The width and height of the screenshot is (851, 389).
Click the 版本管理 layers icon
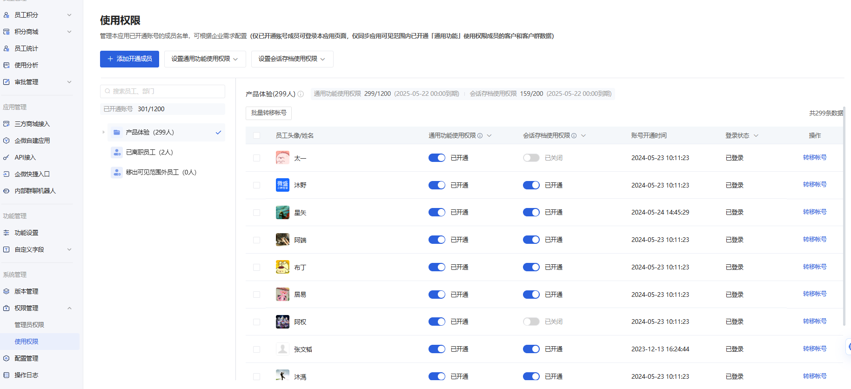point(7,291)
